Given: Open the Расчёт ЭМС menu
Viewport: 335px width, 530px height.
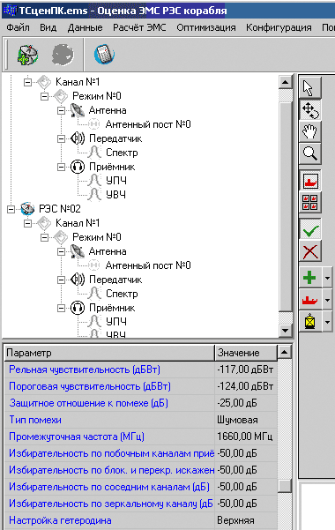Looking at the screenshot, I should click(x=139, y=27).
